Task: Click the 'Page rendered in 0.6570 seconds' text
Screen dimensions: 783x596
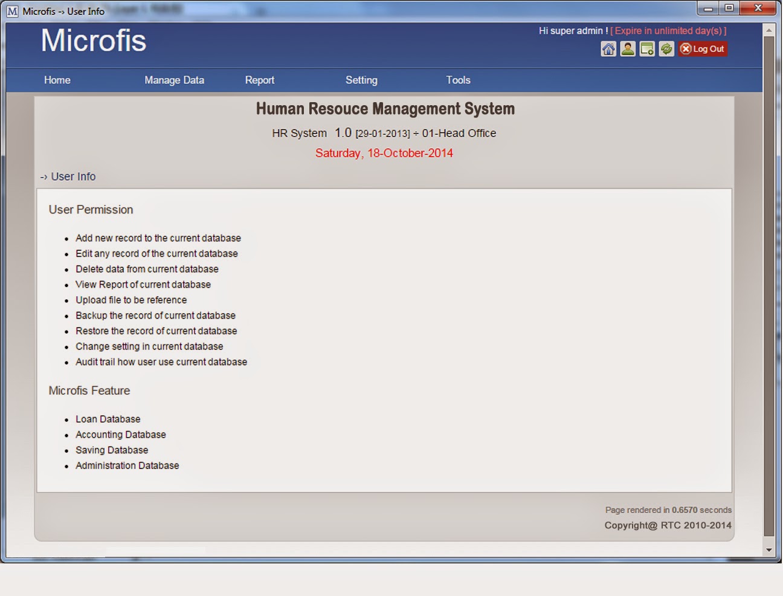Action: coord(668,510)
